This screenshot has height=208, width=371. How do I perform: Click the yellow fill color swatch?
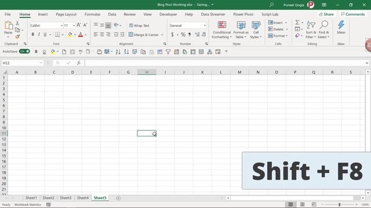tap(70, 35)
